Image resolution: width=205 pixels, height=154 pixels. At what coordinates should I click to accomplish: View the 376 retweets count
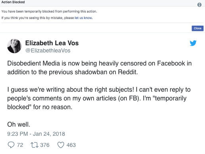click(x=45, y=145)
